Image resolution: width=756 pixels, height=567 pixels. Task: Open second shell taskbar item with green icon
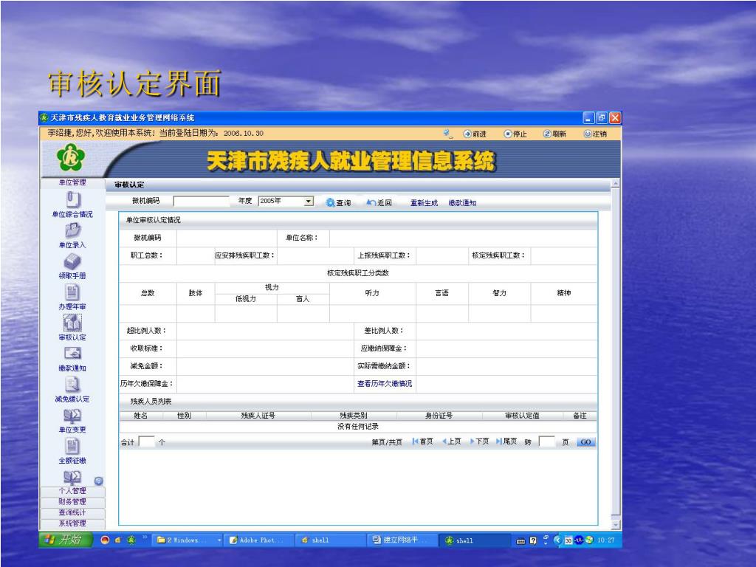[x=475, y=540]
